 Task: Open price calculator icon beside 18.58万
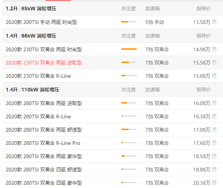[214, 156]
